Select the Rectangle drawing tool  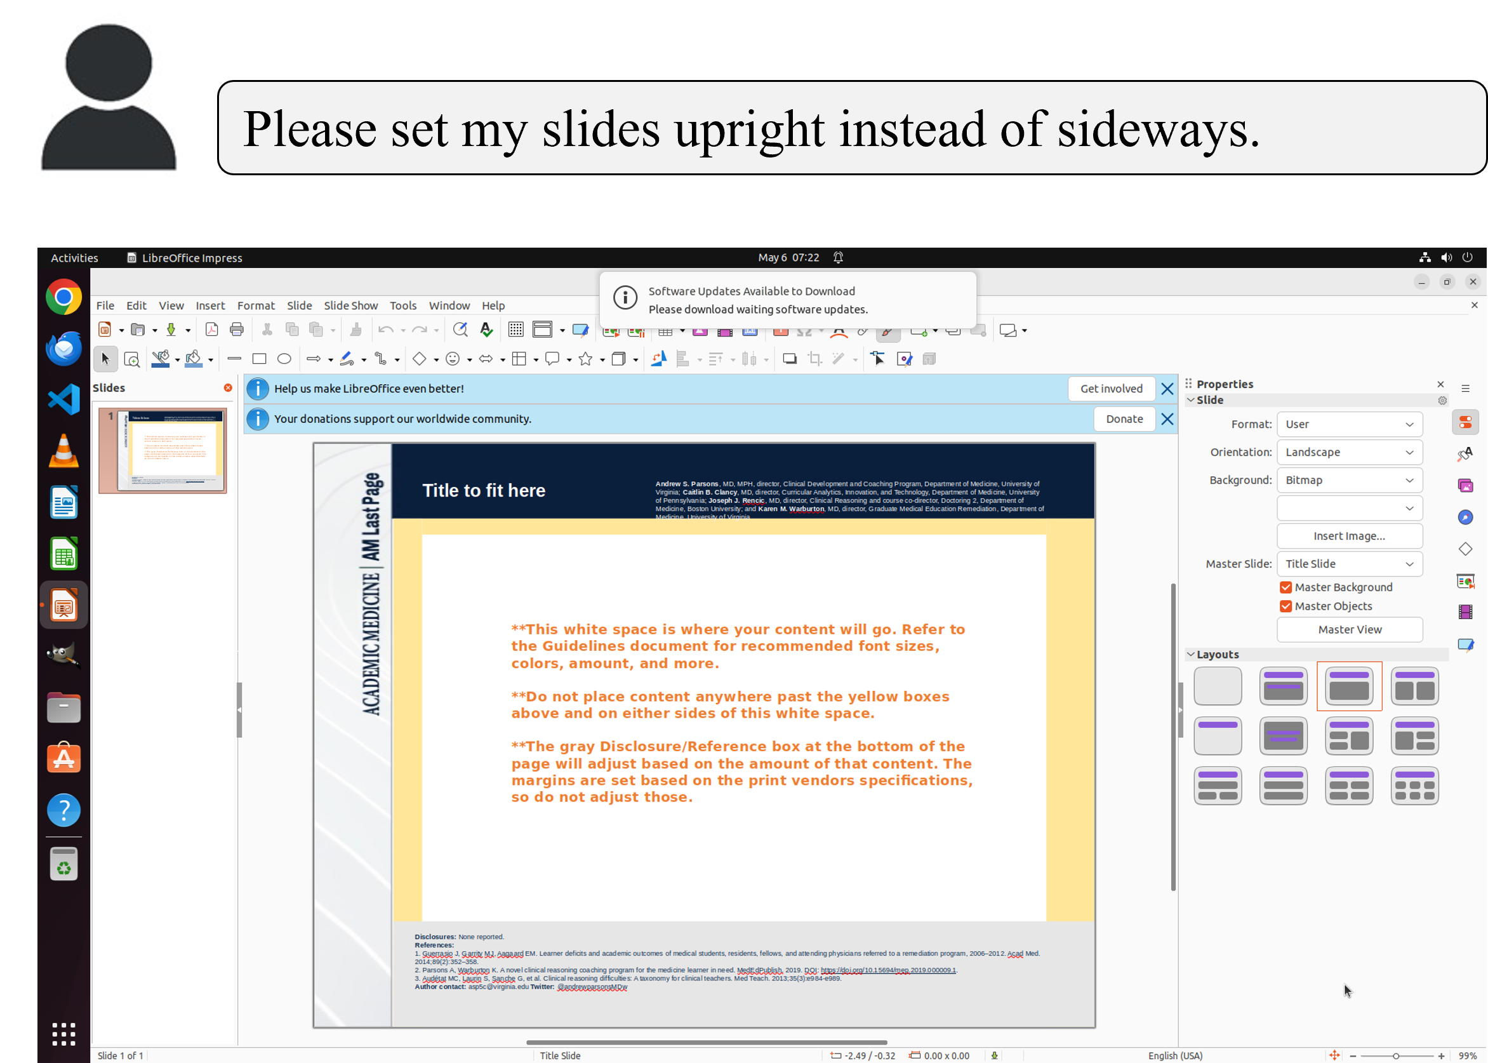(259, 359)
